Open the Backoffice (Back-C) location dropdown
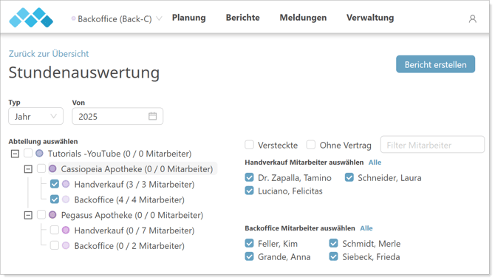Screen dimensions: 495x280 (117, 19)
